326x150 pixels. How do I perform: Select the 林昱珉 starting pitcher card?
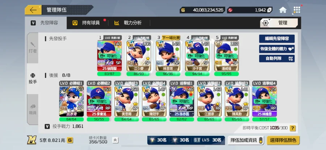168,56
